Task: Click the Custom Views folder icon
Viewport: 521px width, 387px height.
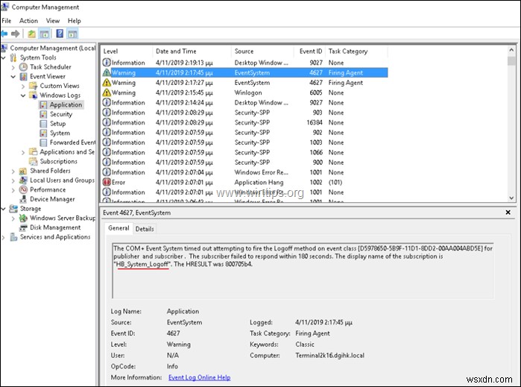Action: tap(34, 86)
